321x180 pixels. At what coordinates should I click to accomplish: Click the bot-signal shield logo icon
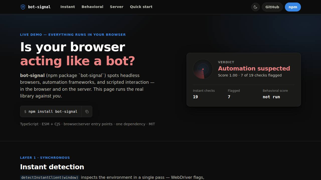click(23, 7)
